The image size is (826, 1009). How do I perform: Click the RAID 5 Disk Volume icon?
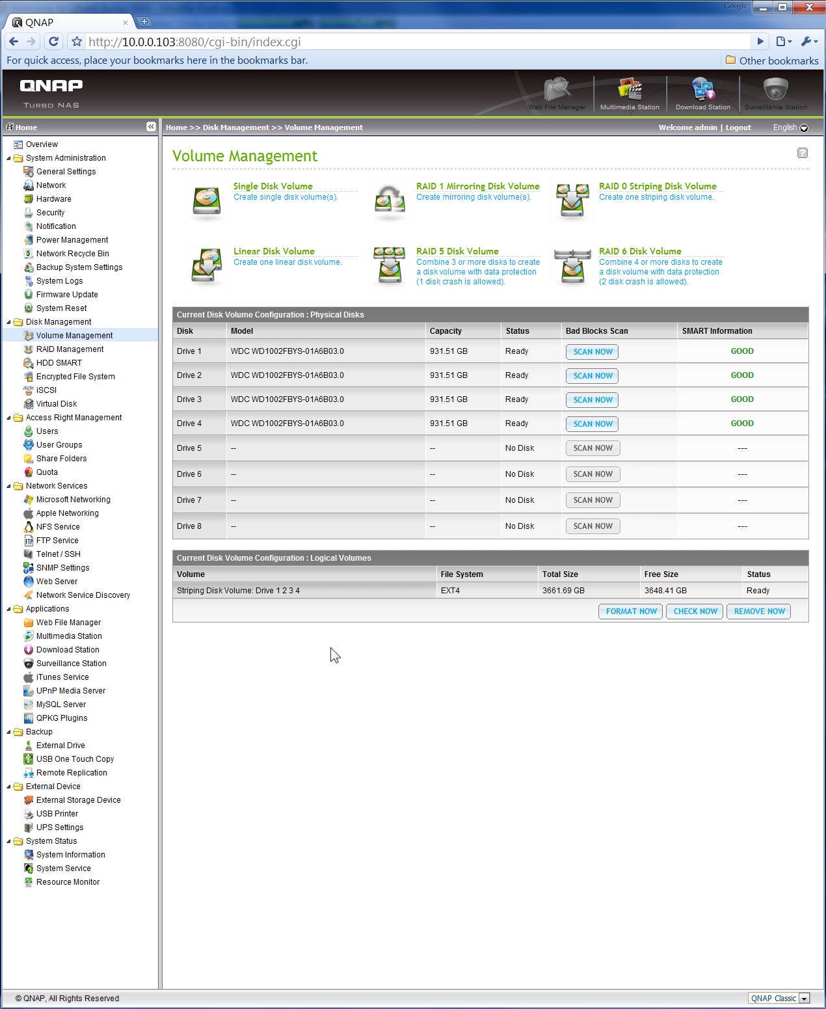390,265
